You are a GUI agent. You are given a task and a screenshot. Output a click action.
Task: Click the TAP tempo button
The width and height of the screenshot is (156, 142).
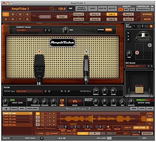70,9
